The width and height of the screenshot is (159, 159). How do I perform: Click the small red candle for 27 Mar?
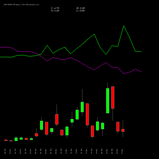point(123,130)
